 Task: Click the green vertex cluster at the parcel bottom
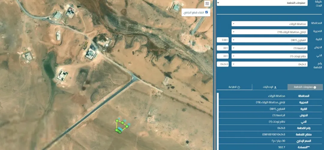tap(118, 131)
